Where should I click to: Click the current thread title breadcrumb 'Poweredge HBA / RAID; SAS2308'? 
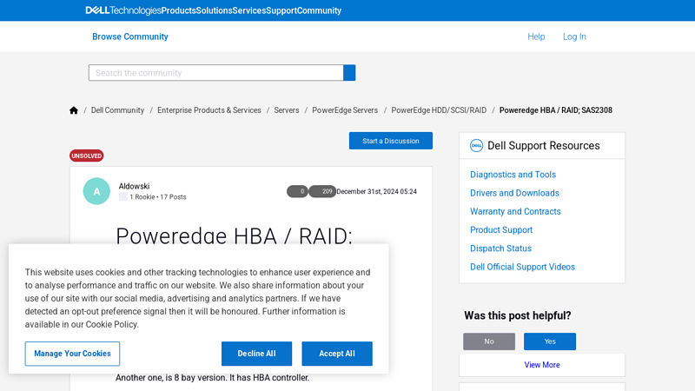click(x=556, y=110)
